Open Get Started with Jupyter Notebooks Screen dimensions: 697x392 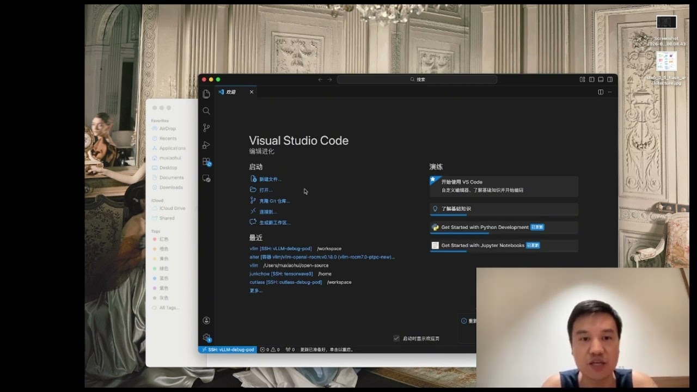point(504,246)
